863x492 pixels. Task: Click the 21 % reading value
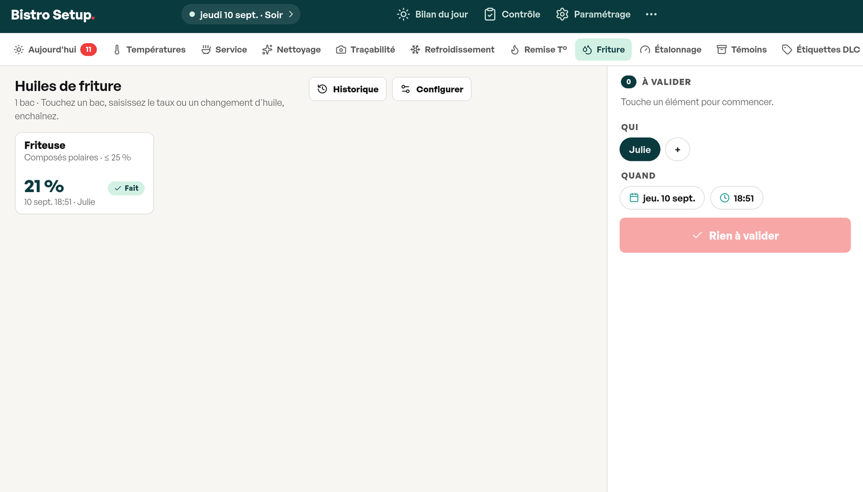pos(44,186)
